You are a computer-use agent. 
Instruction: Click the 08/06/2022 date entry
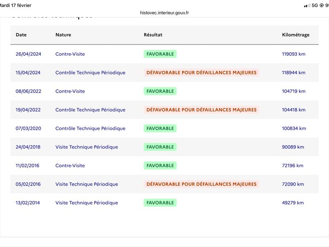28,91
